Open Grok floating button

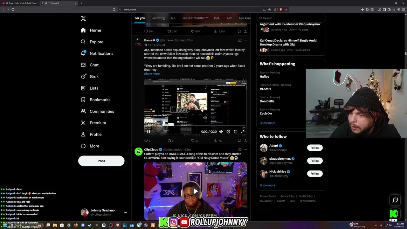pyautogui.click(x=395, y=200)
